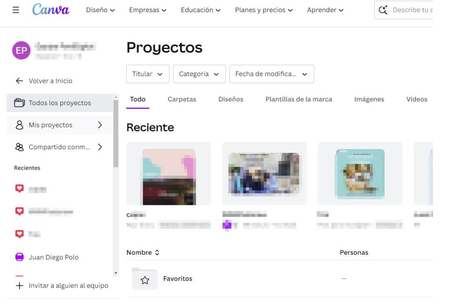Expand the Mis proyectos chevron
The image size is (452, 304).
click(x=100, y=125)
